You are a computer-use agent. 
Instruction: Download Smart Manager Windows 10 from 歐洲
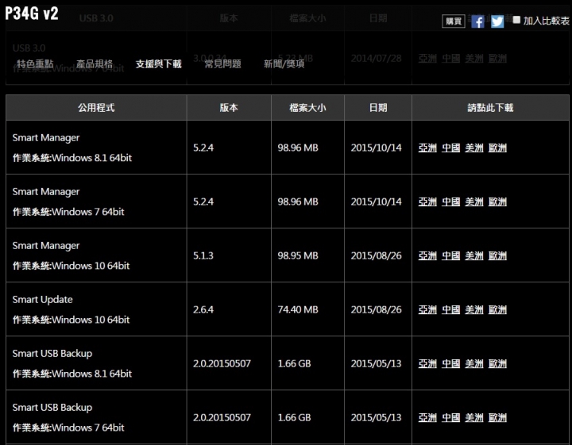(497, 255)
